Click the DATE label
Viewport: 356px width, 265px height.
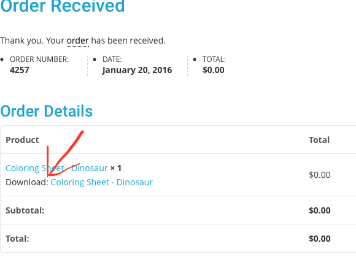112,60
